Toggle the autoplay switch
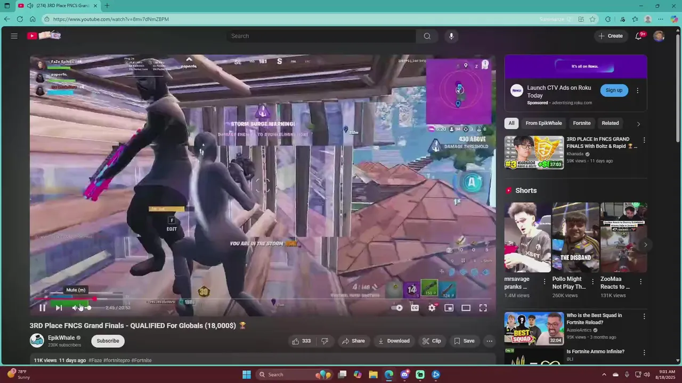The image size is (682, 383). point(397,307)
